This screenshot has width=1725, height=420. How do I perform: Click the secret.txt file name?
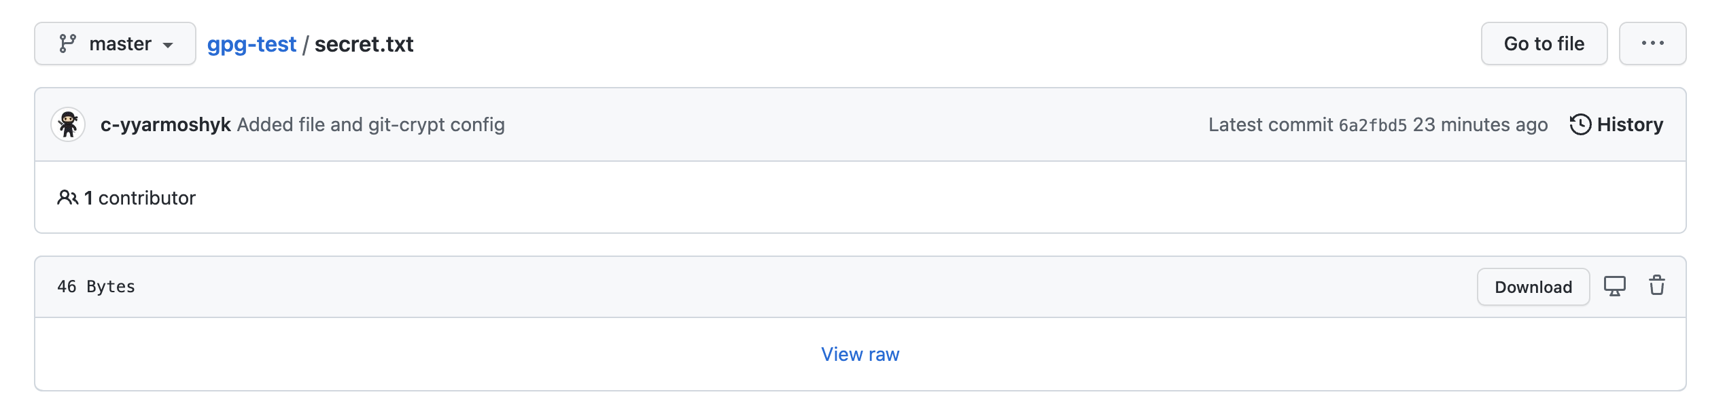click(x=364, y=44)
